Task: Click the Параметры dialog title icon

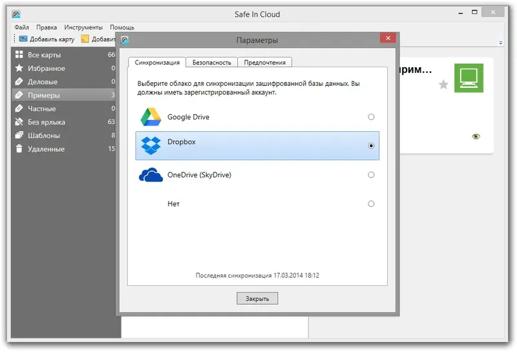Action: 124,40
